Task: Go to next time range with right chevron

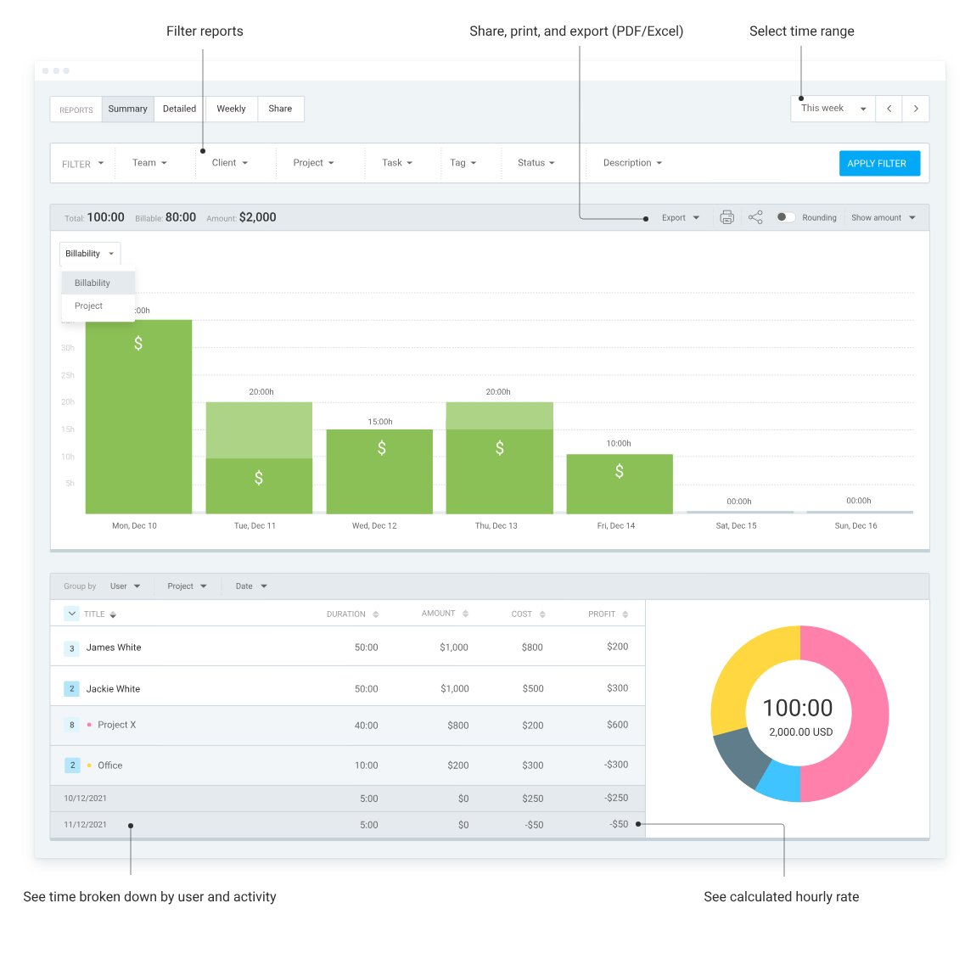Action: pos(916,109)
